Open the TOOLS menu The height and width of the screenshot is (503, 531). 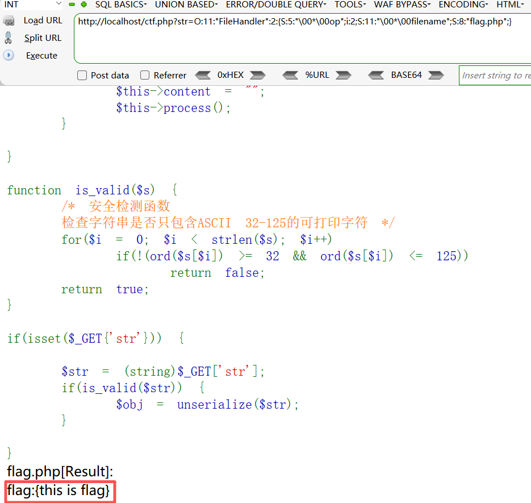pos(350,5)
